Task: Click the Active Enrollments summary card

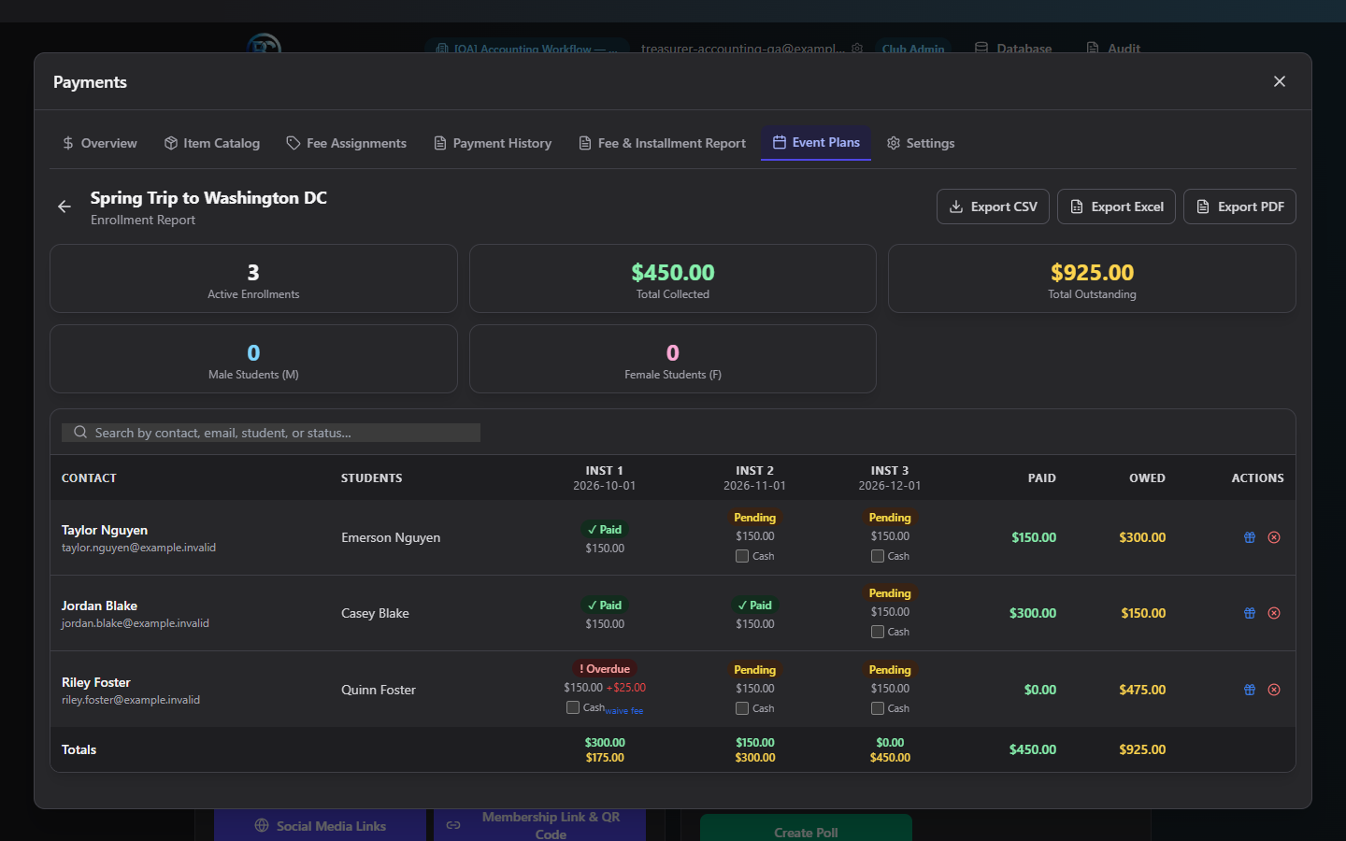Action: pyautogui.click(x=253, y=278)
